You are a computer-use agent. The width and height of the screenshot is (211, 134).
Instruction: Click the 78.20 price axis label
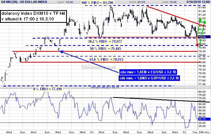202,70
